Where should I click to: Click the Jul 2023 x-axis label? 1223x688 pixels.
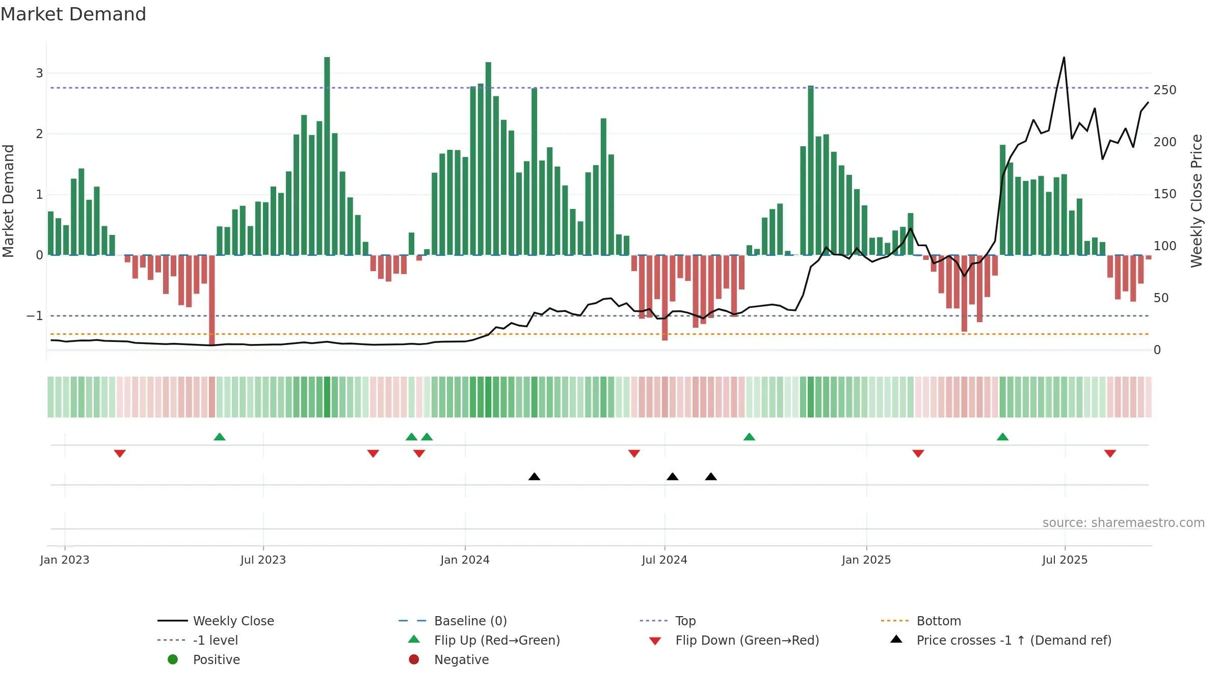263,560
